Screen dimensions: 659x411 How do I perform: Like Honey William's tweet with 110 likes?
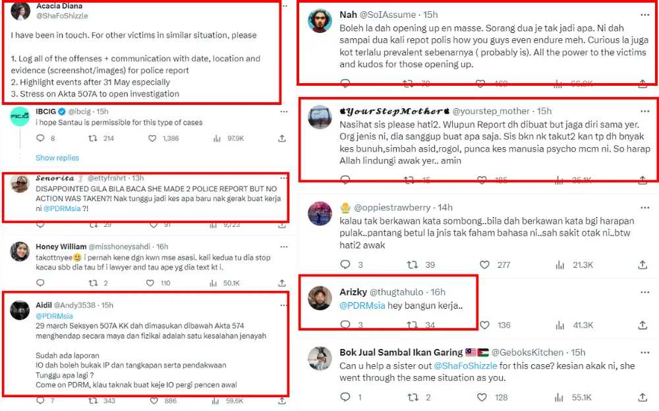152,283
